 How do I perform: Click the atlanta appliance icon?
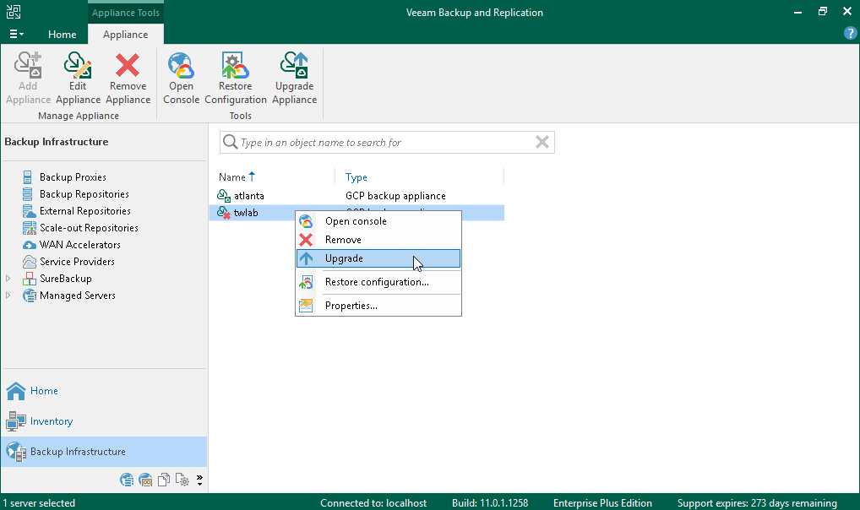tap(224, 196)
